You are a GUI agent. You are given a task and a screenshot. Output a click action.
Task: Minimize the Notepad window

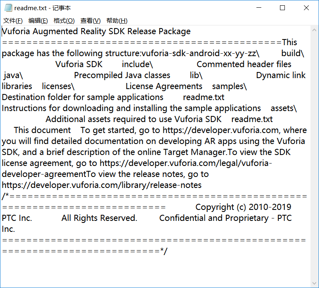(259, 8)
